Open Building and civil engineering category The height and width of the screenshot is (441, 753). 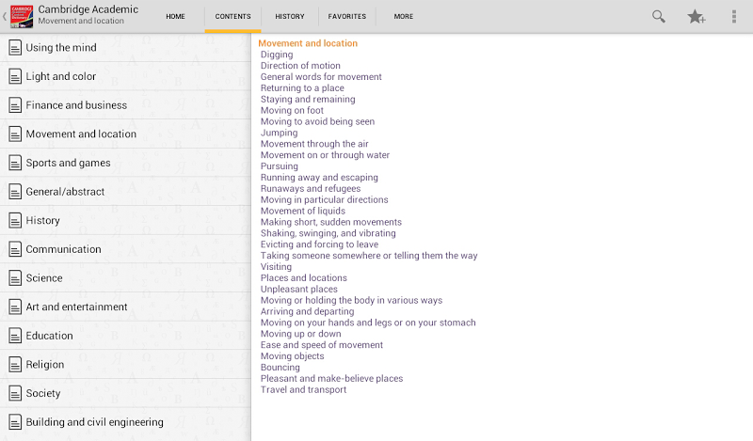pyautogui.click(x=94, y=422)
